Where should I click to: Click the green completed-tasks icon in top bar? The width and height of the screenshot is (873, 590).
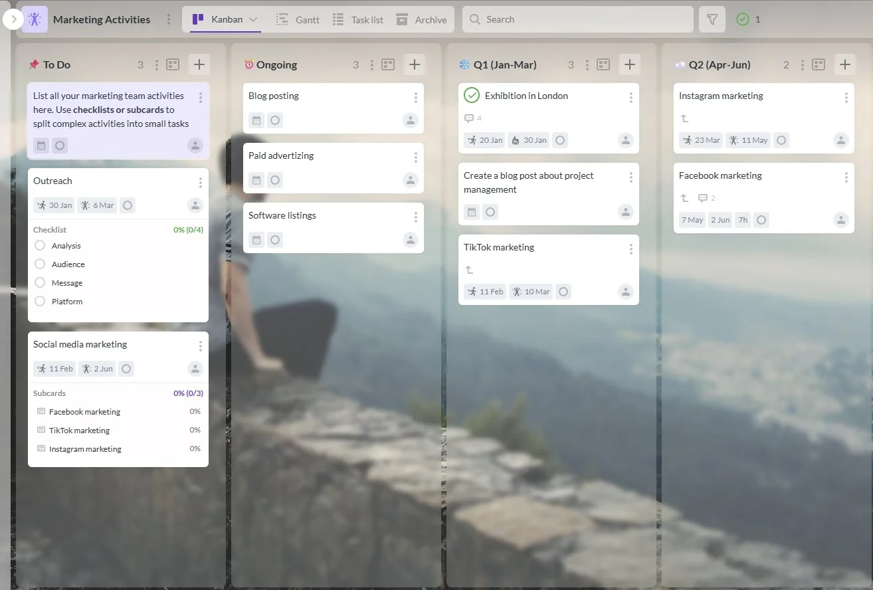(x=744, y=19)
